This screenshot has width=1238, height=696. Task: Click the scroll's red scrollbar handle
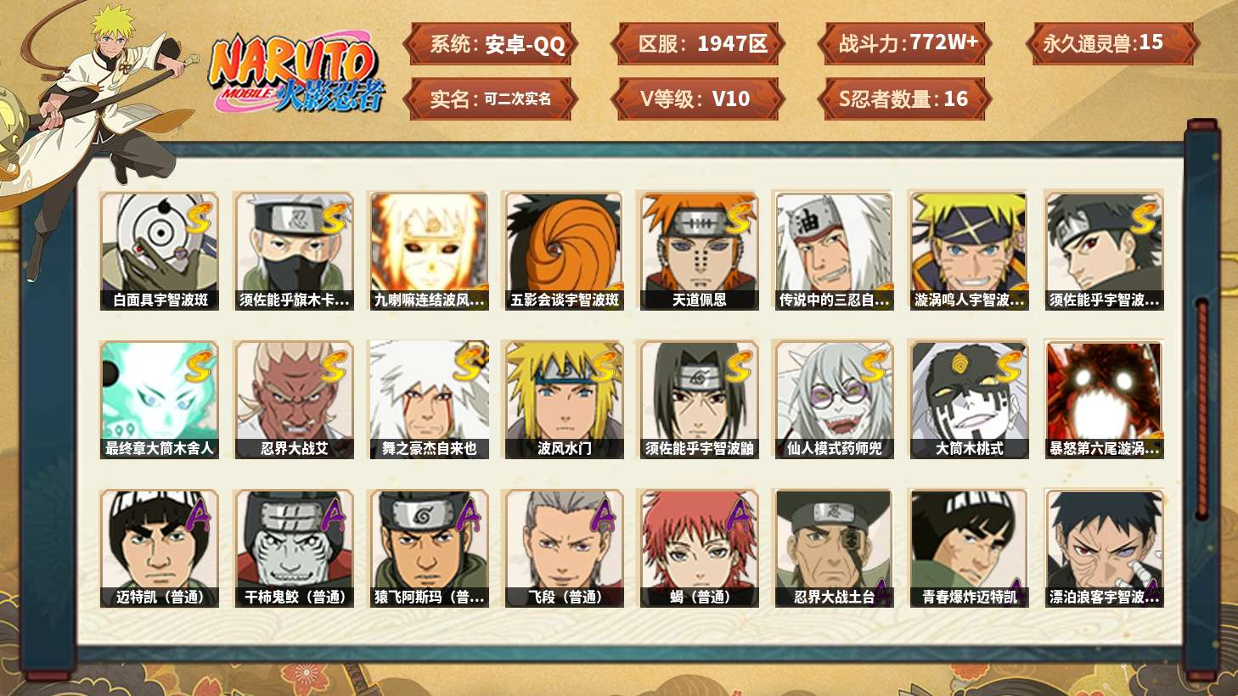click(1201, 406)
